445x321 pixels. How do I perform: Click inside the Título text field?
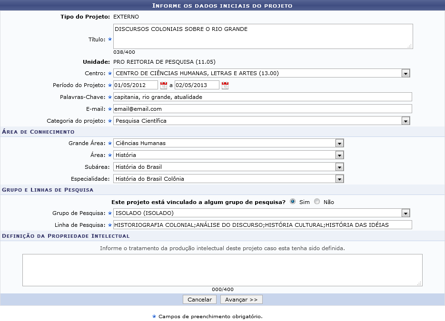[262, 36]
